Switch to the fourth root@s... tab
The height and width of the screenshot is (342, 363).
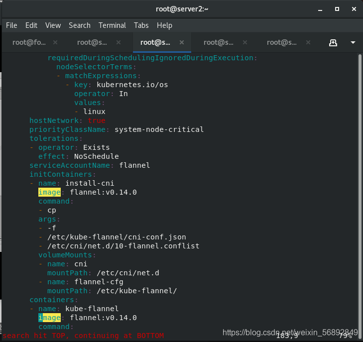click(x=218, y=42)
